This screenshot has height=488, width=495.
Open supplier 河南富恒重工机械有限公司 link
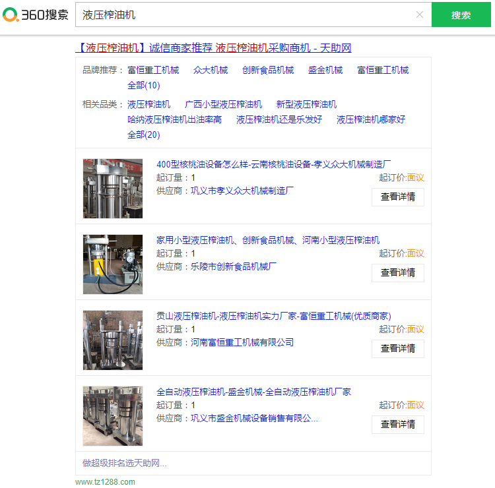[242, 342]
